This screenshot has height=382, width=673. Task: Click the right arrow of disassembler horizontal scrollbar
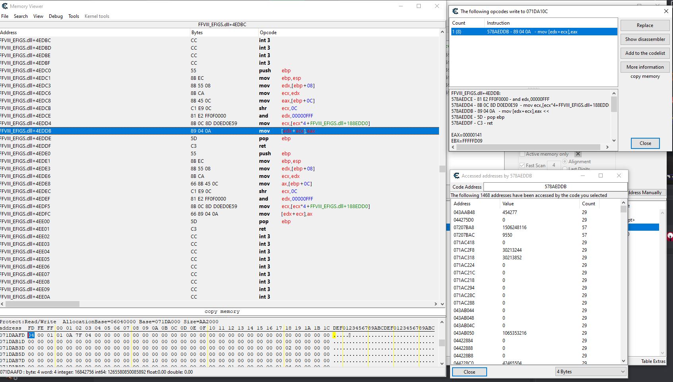point(436,304)
